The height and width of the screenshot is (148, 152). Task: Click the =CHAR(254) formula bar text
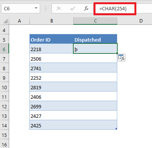pos(113,9)
